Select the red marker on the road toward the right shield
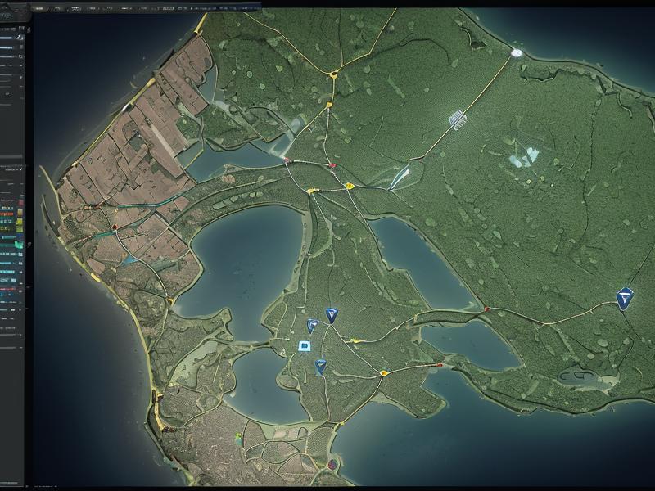The image size is (655, 491). coord(487,309)
